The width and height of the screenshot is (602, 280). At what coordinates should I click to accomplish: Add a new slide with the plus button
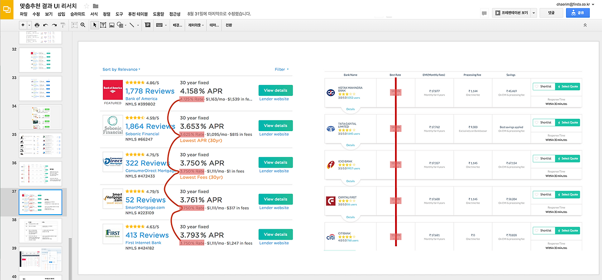(x=23, y=25)
